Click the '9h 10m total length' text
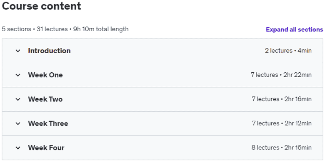This screenshot has height=162, width=325. click(x=101, y=29)
